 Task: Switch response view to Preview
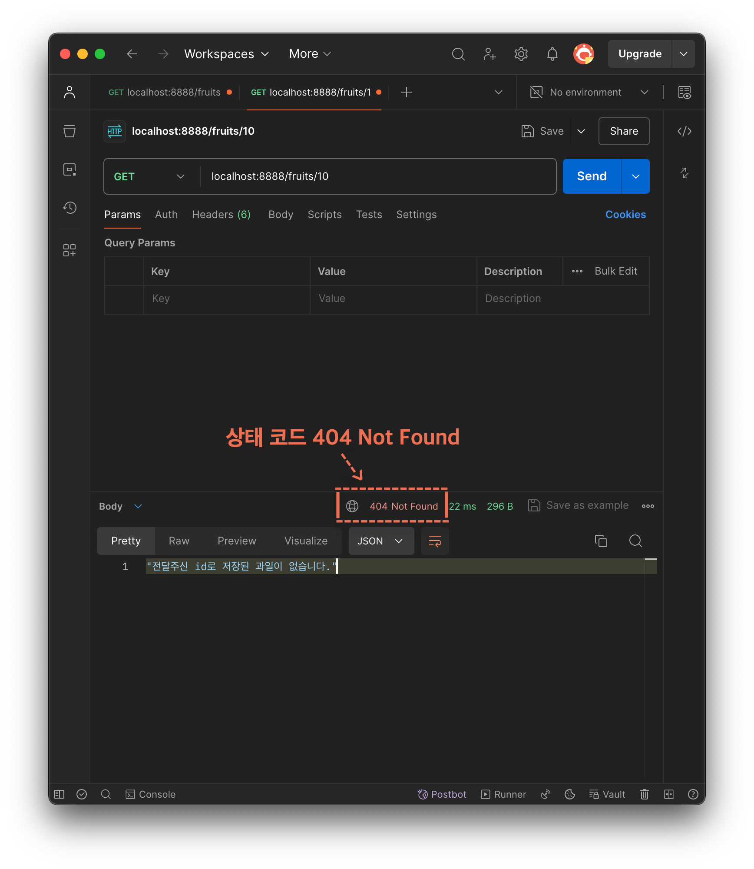(x=237, y=541)
